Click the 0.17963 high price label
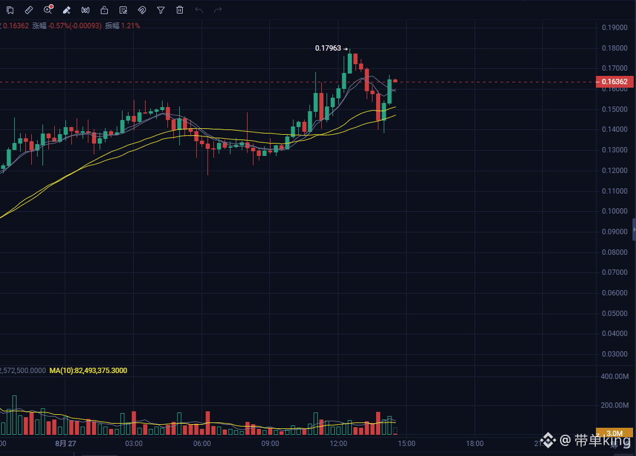The width and height of the screenshot is (636, 456). click(x=328, y=48)
